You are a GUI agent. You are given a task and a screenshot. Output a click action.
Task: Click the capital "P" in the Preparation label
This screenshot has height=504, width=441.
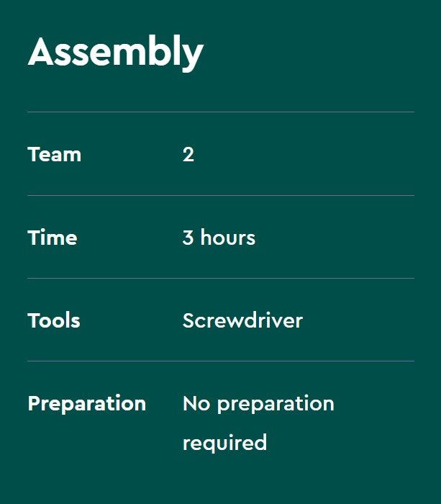point(34,403)
